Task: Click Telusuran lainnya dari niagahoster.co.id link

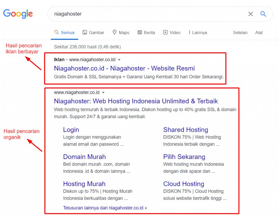Action: pyautogui.click(x=105, y=208)
